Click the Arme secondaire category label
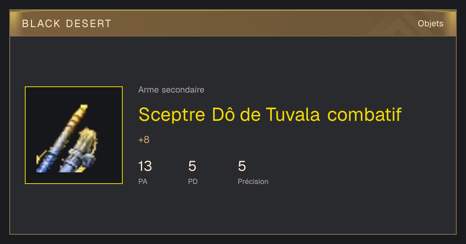The height and width of the screenshot is (244, 466). coord(171,90)
